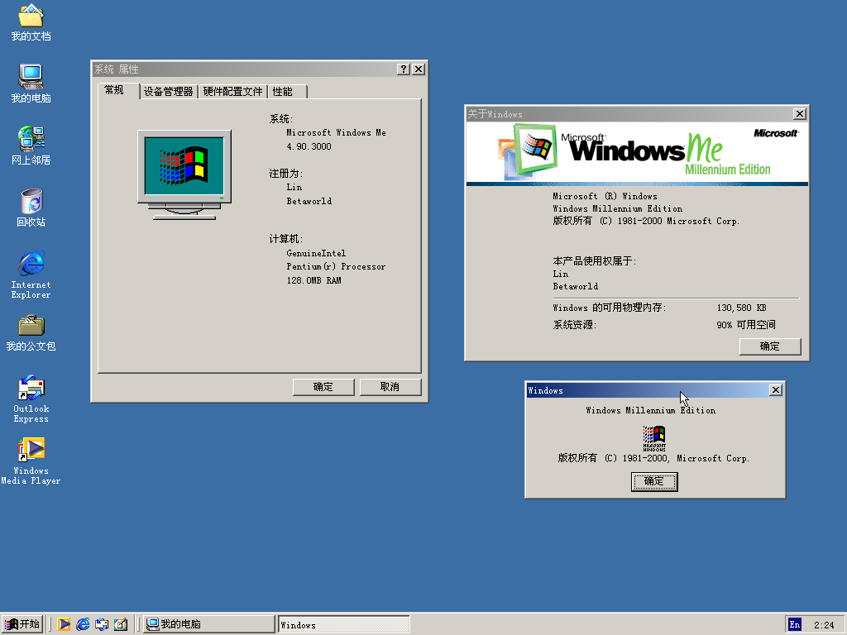Viewport: 847px width, 635px height.
Task: Launch Internet Explorer from the Quick Launch bar
Action: 83,624
